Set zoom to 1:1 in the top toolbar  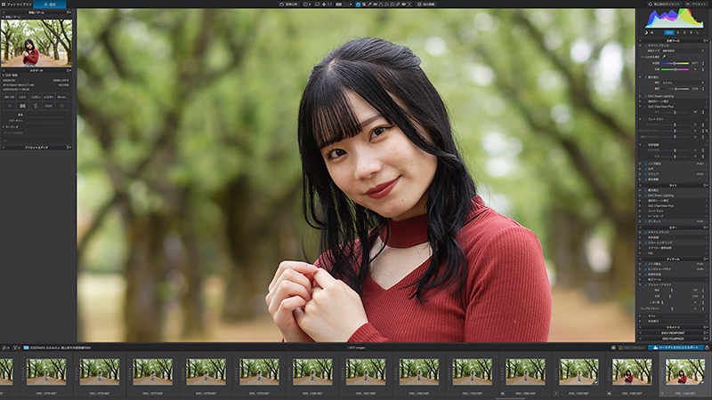click(x=329, y=4)
